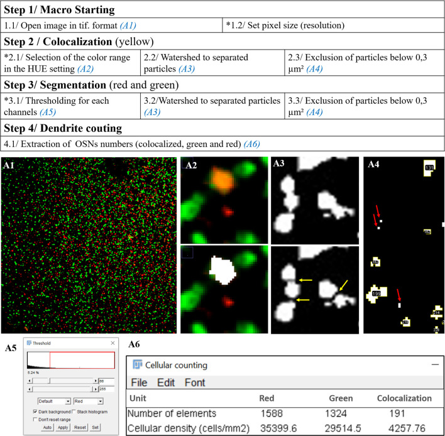Minimize the Cellular counting window

433,365
